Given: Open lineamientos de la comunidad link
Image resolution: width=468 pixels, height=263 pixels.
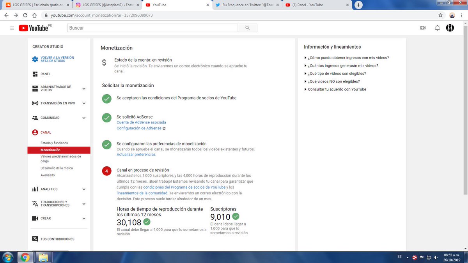Looking at the screenshot, I should (x=142, y=193).
